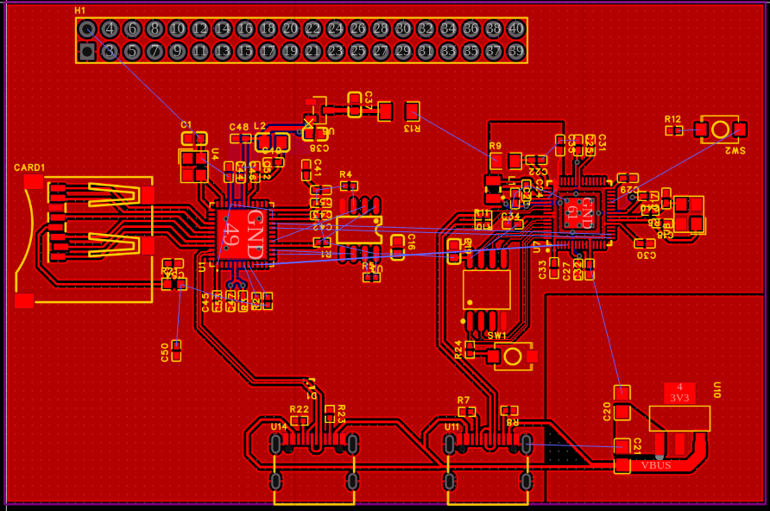
Task: Click resistor R24 beside SW1
Action: [x=470, y=349]
